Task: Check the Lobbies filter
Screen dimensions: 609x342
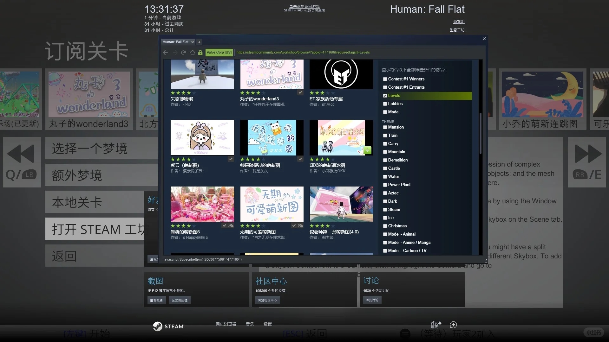Action: coord(385,104)
